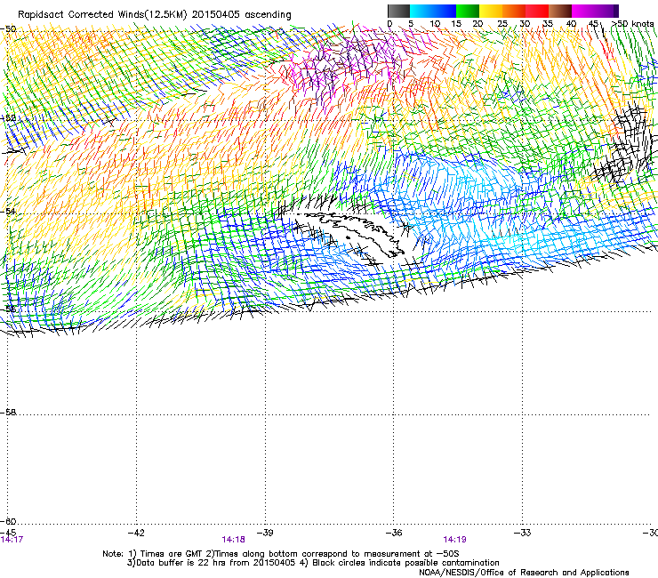Click the longitude label '-42'
This screenshot has height=578, width=658.
pyautogui.click(x=136, y=533)
